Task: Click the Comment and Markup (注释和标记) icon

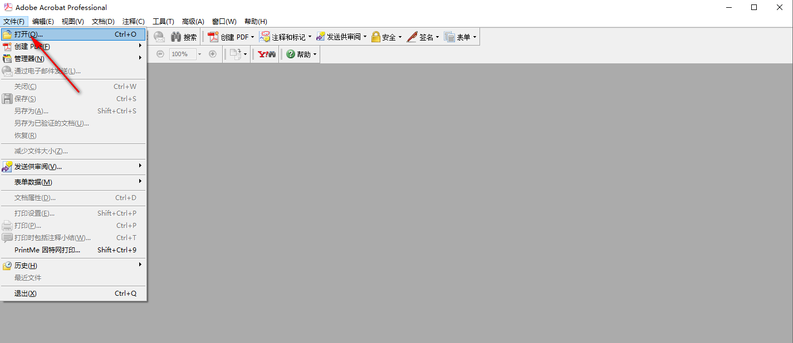Action: pos(265,37)
